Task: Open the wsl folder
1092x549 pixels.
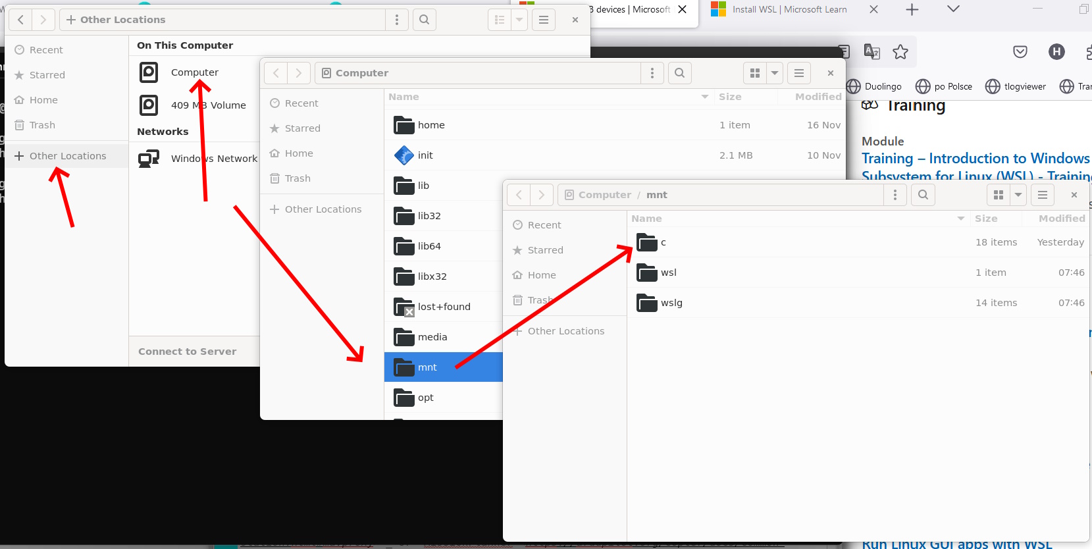Action: [x=668, y=273]
